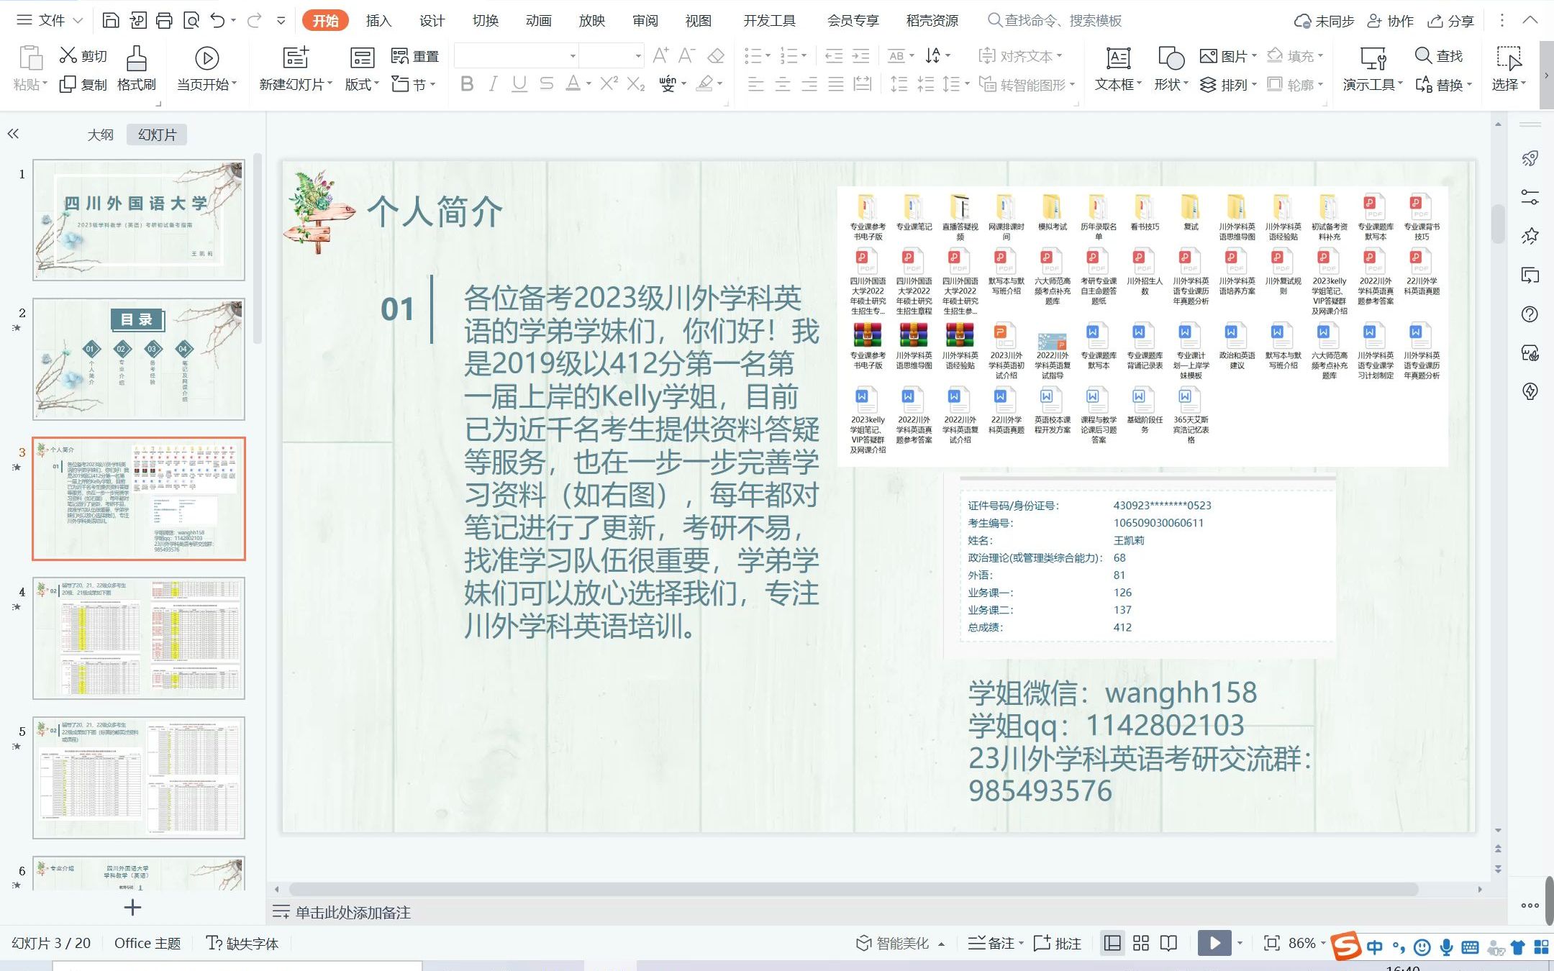Click the 查找 find icon
The width and height of the screenshot is (1554, 971).
pyautogui.click(x=1438, y=55)
